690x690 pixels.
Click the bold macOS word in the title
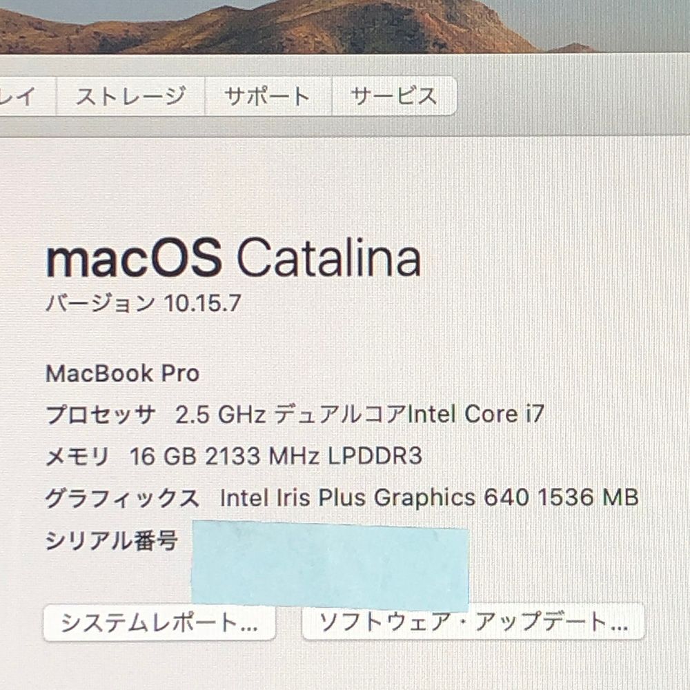[134, 258]
